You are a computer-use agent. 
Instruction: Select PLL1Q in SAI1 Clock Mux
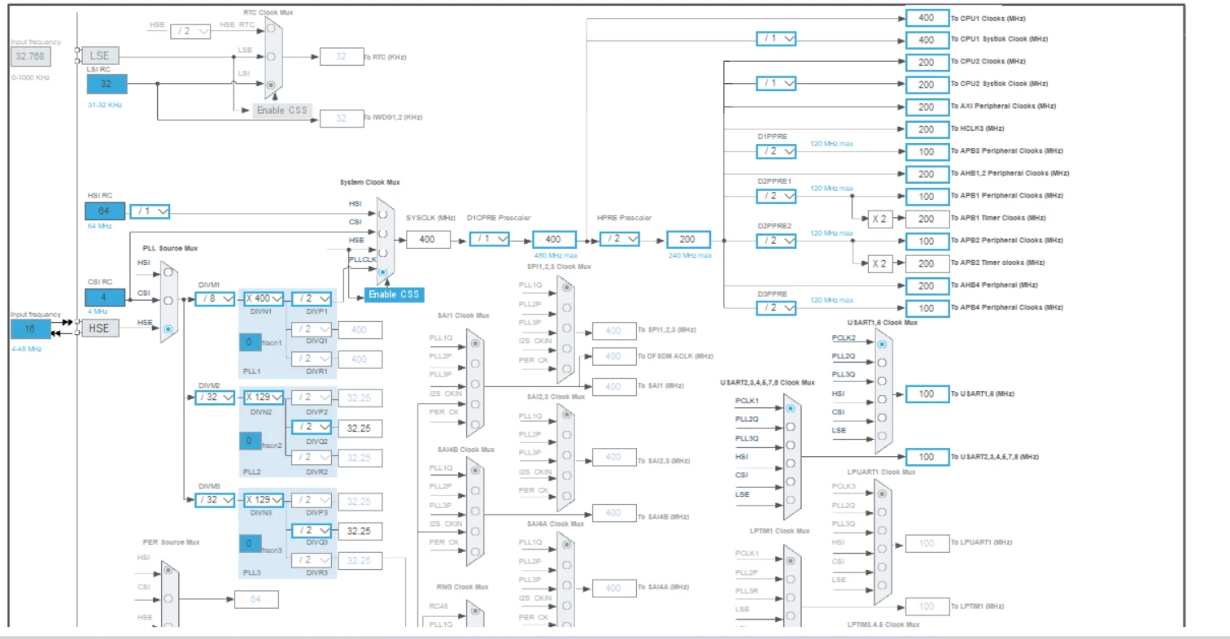pos(475,344)
